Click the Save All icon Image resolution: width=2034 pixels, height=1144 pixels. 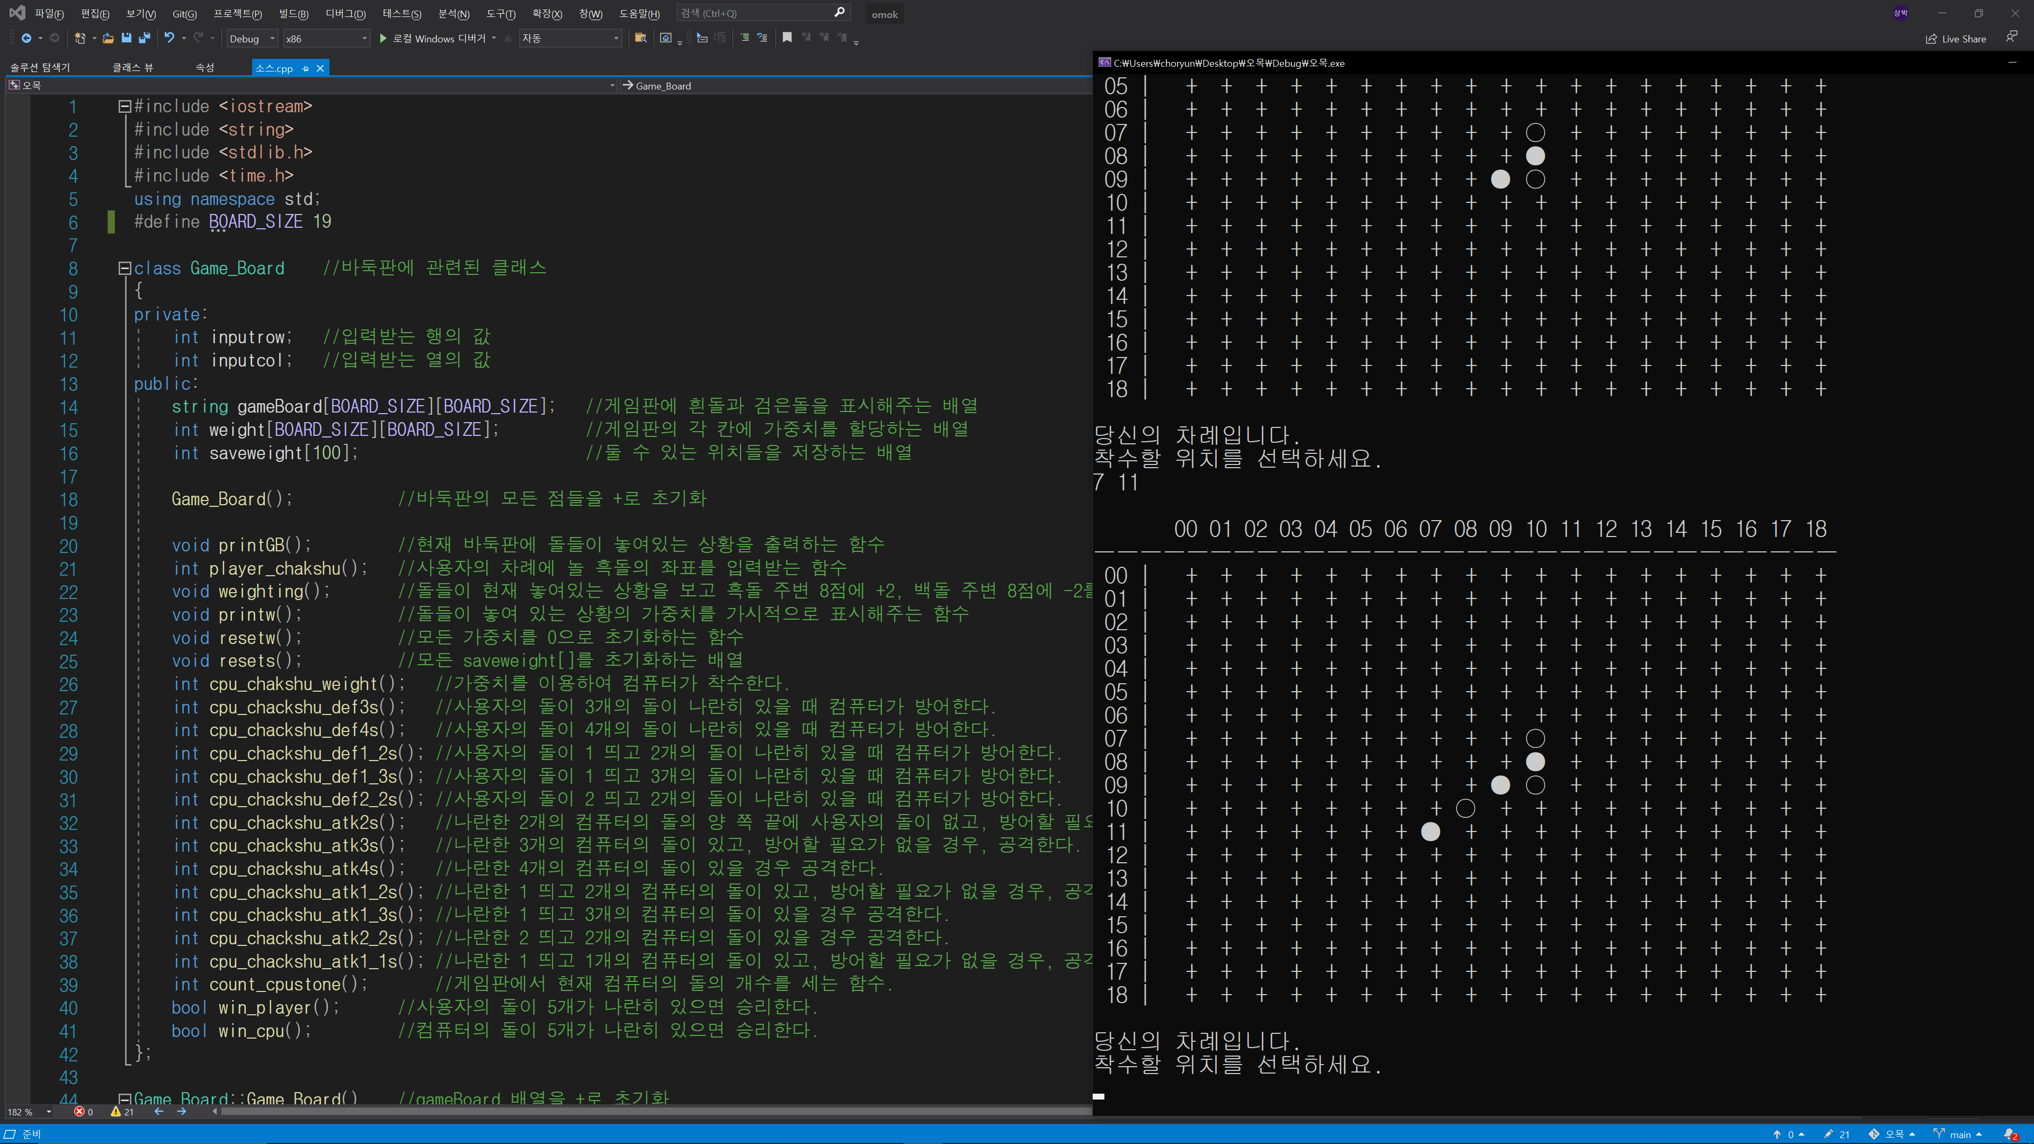tap(144, 38)
